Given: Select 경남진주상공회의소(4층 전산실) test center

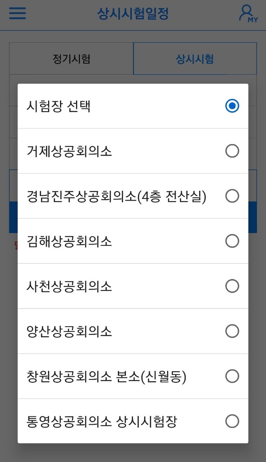Looking at the screenshot, I should [x=232, y=196].
